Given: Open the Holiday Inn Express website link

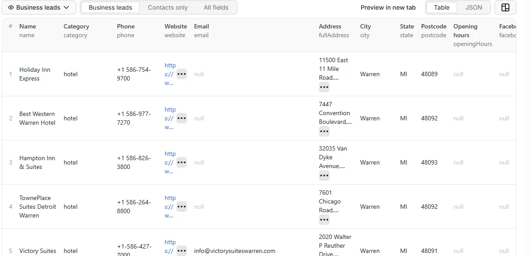Looking at the screenshot, I should point(170,74).
